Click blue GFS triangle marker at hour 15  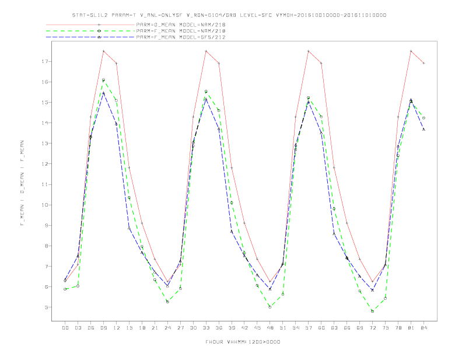tap(129, 228)
